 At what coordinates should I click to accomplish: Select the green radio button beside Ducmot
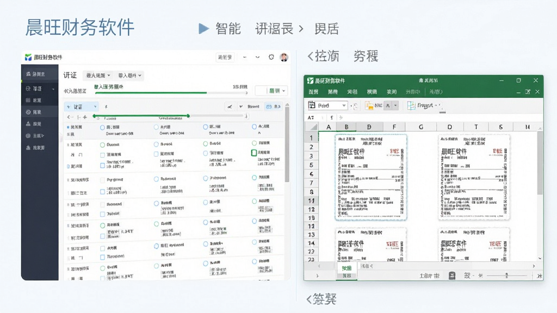pos(102,145)
